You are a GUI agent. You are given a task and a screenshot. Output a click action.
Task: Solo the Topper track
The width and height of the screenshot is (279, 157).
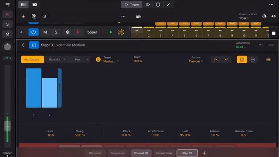click(x=56, y=32)
